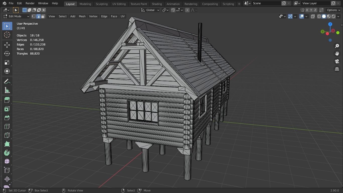The image size is (343, 193).
Task: Click the zoom magnifier viewport icon
Action: [x=337, y=46]
